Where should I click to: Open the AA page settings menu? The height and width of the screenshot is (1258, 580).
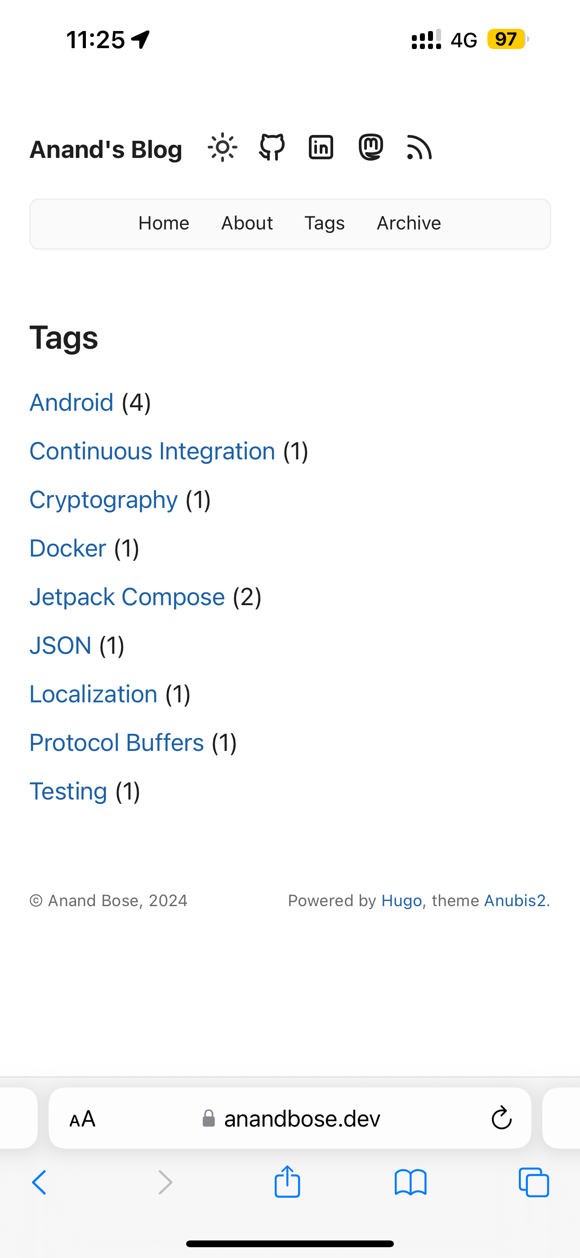point(83,1119)
